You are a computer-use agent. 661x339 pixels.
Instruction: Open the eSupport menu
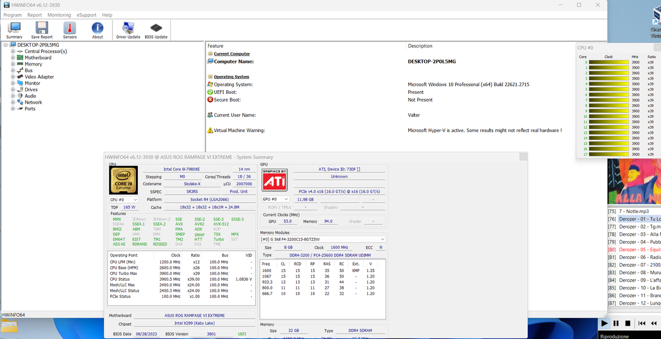pyautogui.click(x=87, y=15)
